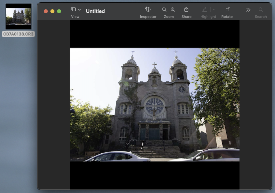
Task: Open the Inspector info panel
Action: point(148,10)
